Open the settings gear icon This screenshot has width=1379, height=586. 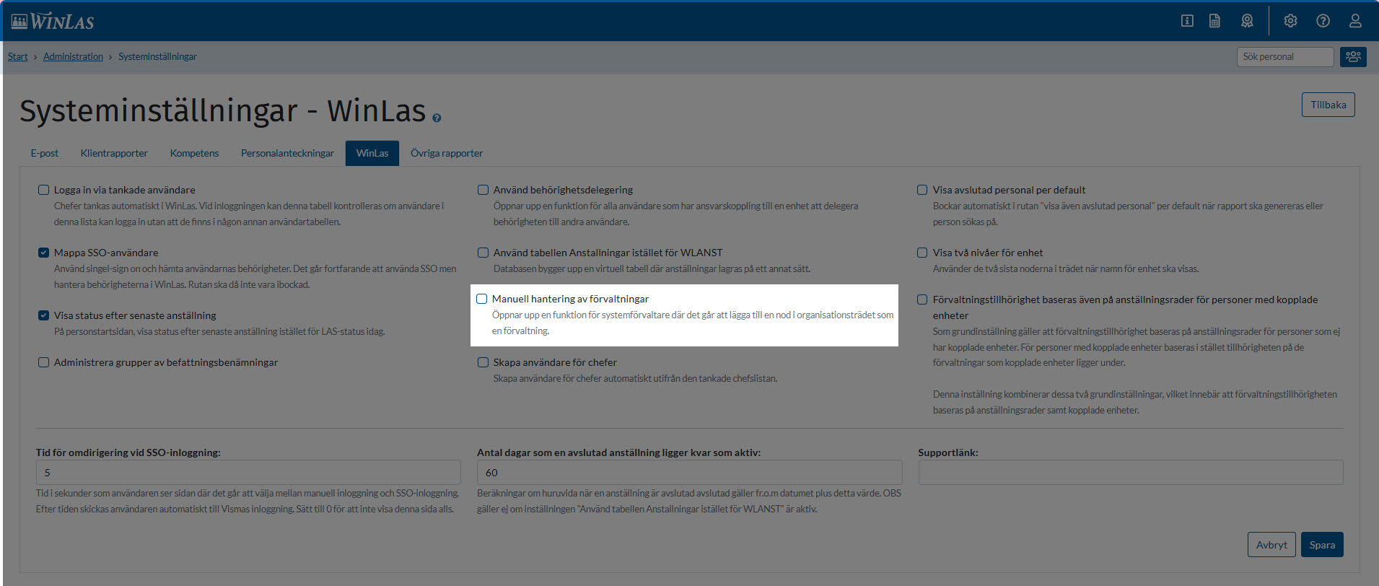pos(1290,21)
